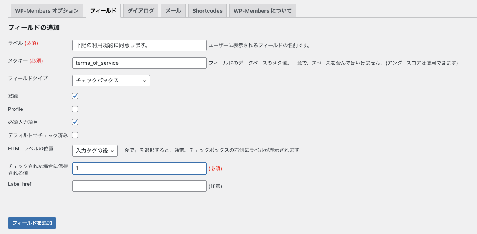Expand the フィールドタイプ dropdown
This screenshot has width=477, height=234.
[x=111, y=81]
